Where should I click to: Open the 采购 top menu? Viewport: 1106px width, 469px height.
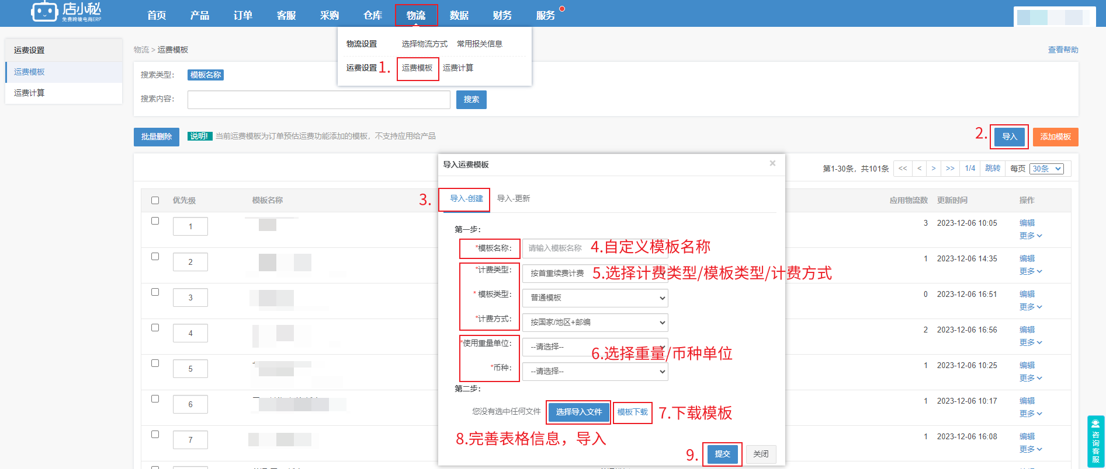click(330, 15)
